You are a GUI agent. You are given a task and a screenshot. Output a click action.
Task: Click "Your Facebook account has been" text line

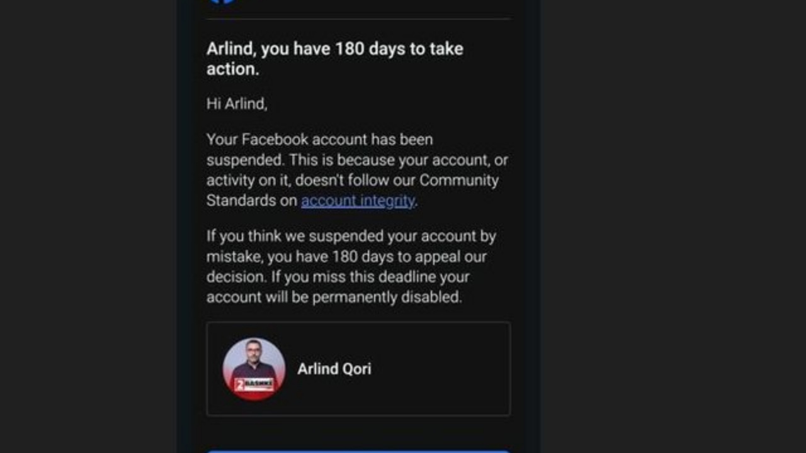(x=319, y=139)
